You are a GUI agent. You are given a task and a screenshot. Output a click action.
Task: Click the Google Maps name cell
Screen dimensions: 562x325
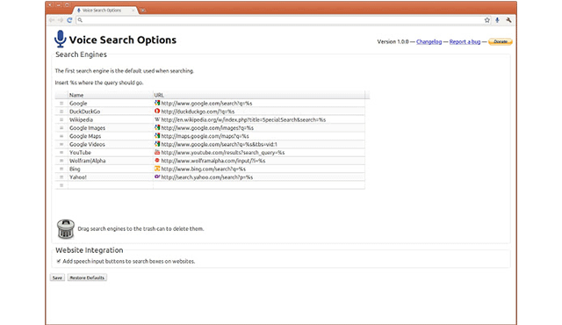[x=111, y=136]
